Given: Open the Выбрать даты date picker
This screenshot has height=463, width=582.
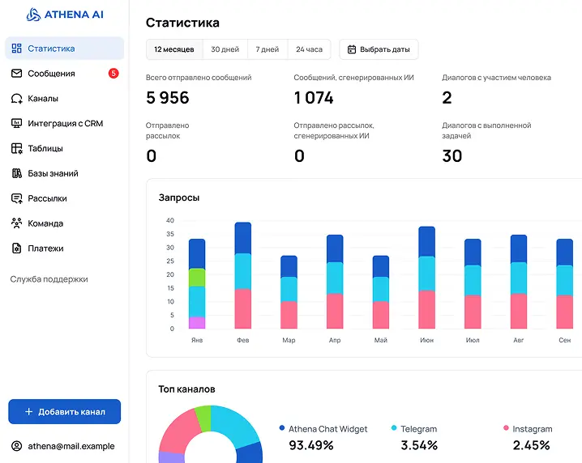Looking at the screenshot, I should point(379,49).
